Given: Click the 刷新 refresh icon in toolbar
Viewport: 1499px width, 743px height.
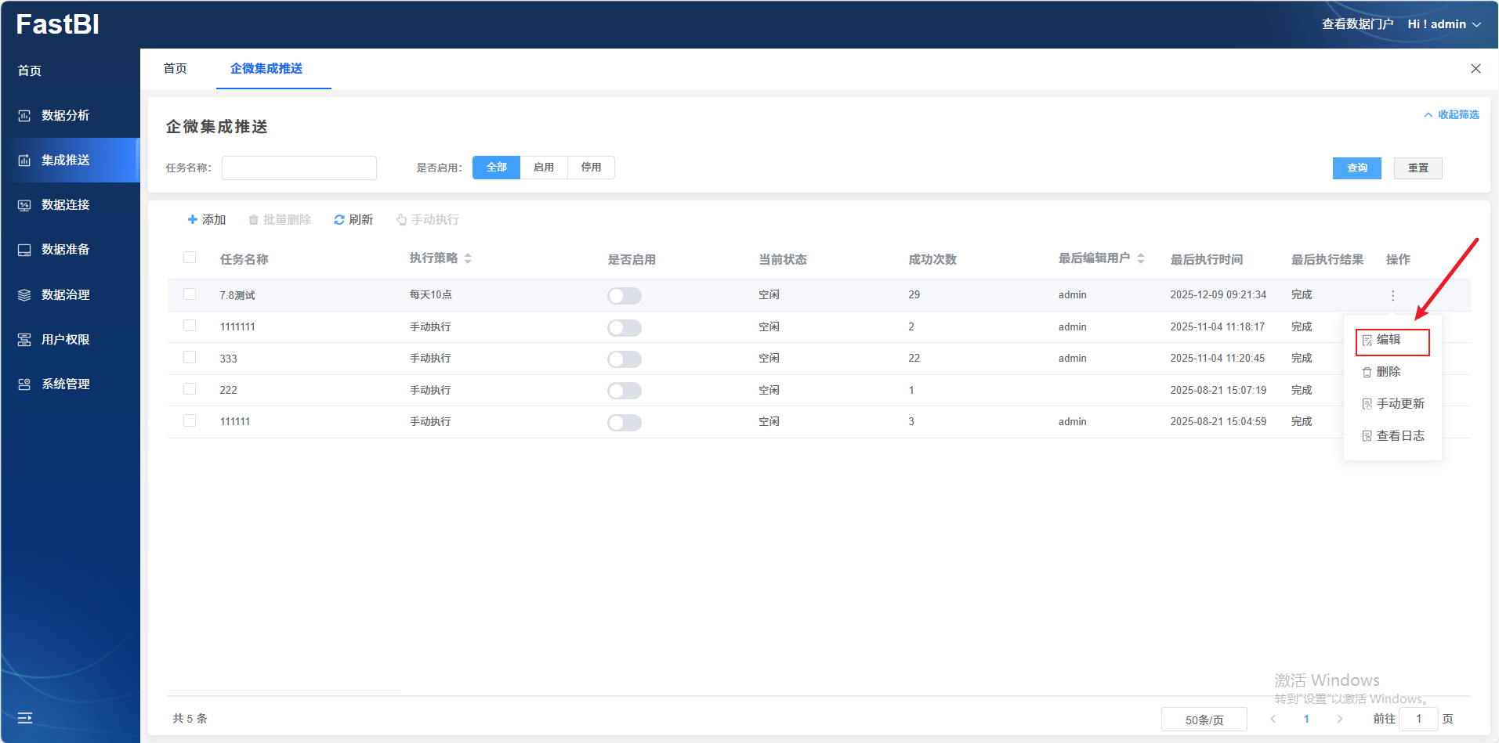Looking at the screenshot, I should [x=339, y=220].
